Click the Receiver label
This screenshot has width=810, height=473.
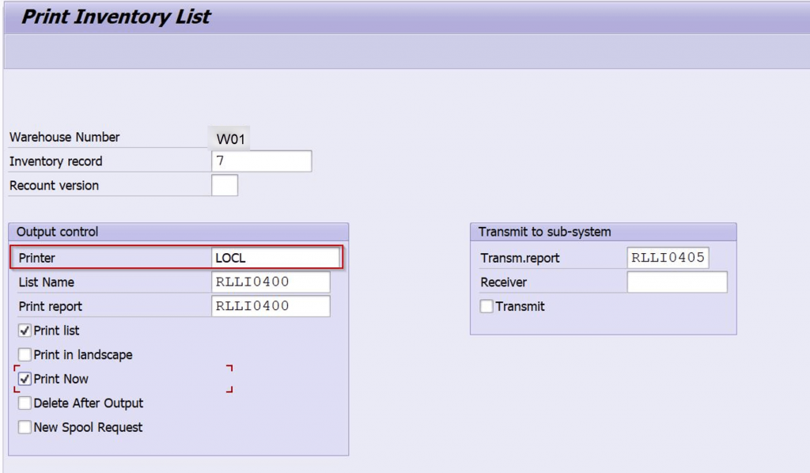(504, 282)
